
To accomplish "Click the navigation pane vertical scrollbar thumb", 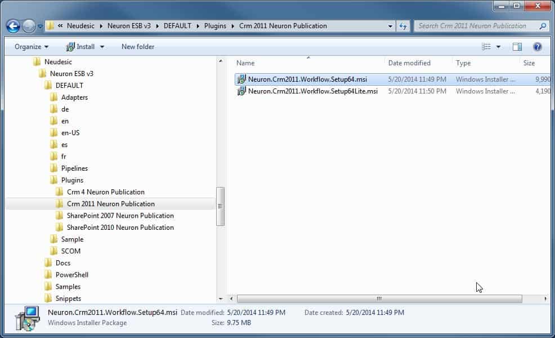I will [220, 206].
